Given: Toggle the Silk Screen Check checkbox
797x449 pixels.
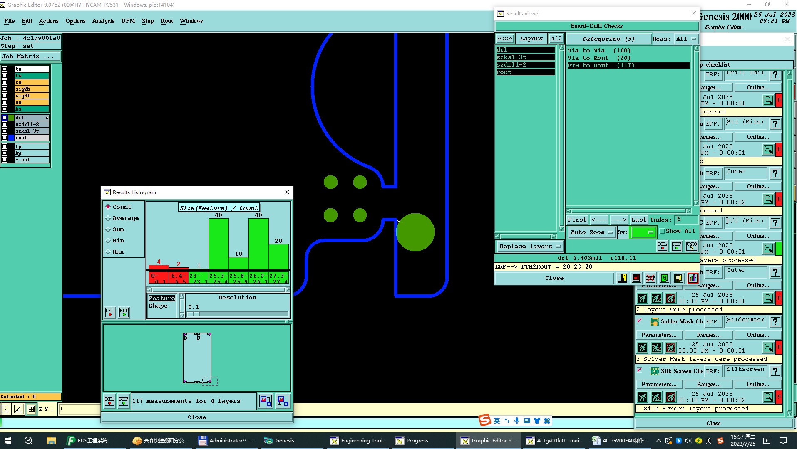Looking at the screenshot, I should 640,370.
